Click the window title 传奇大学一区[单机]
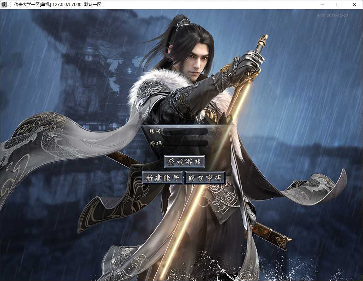Screen dimensions: 363x281 coord(33,4)
